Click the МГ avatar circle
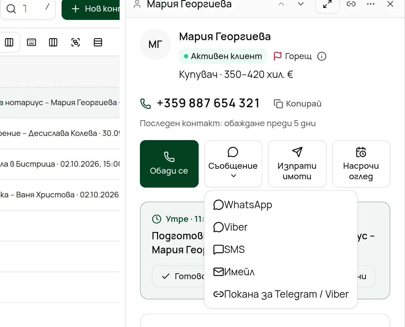Image resolution: width=405 pixels, height=327 pixels. [x=155, y=44]
